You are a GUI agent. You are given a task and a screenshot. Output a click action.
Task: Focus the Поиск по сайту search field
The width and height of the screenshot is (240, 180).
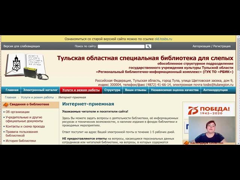coord(121,46)
